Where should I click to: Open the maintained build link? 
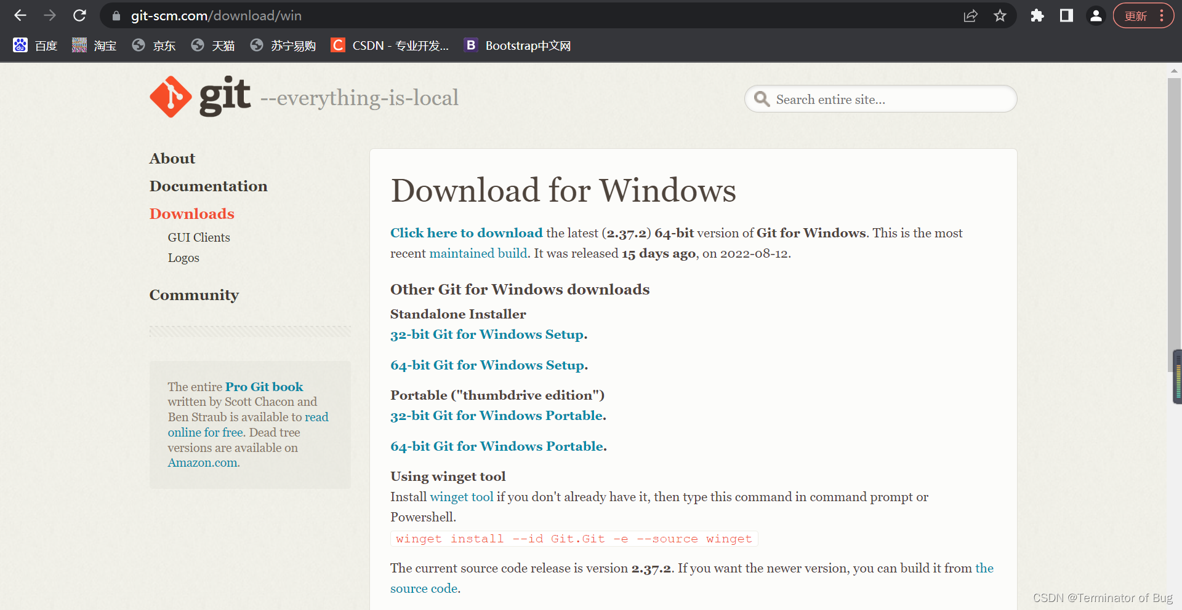click(x=478, y=253)
